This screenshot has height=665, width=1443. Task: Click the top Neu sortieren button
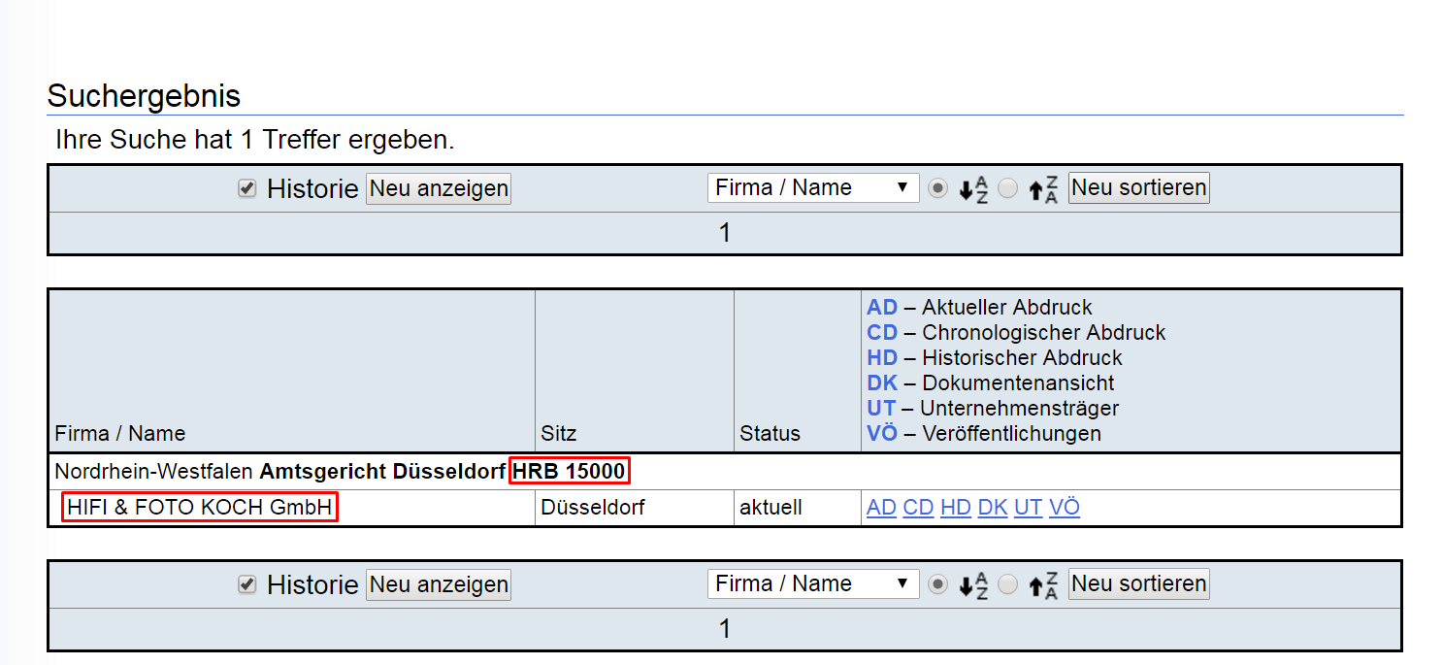(1139, 188)
